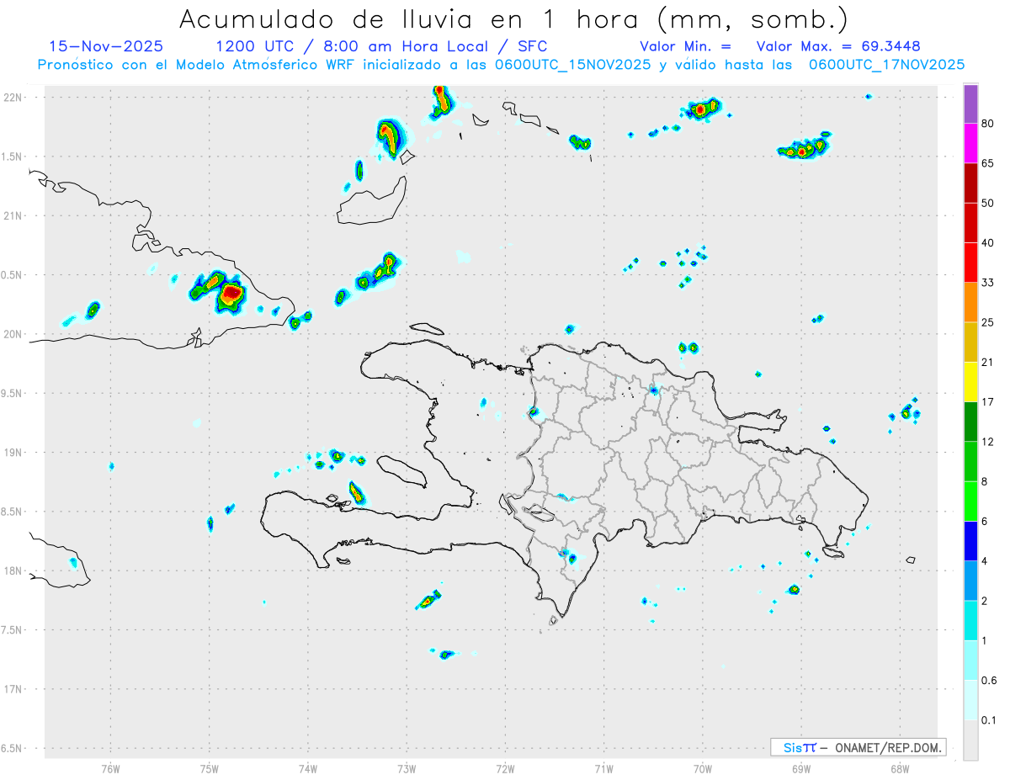The width and height of the screenshot is (1010, 780).
Task: Click the 'Valor Min. =' text
Action: (x=685, y=46)
